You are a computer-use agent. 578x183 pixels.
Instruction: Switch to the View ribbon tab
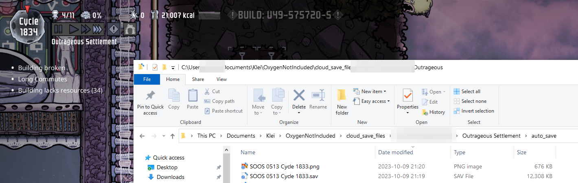221,79
